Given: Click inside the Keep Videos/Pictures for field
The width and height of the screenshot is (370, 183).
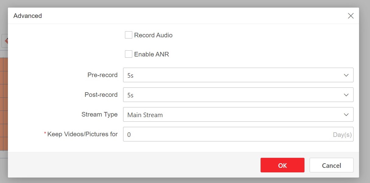Looking at the screenshot, I should 213,134.
